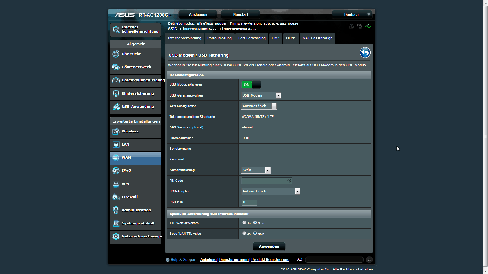
Task: Open LAN settings icon
Action: (116, 144)
